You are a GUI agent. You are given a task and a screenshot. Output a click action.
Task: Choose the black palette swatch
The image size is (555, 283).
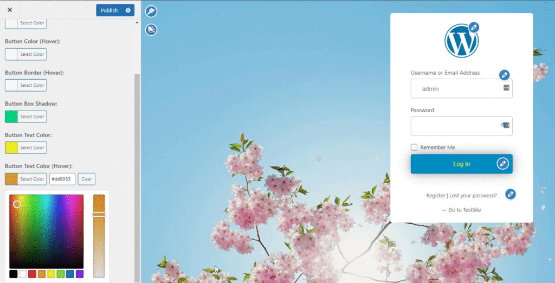pos(13,274)
